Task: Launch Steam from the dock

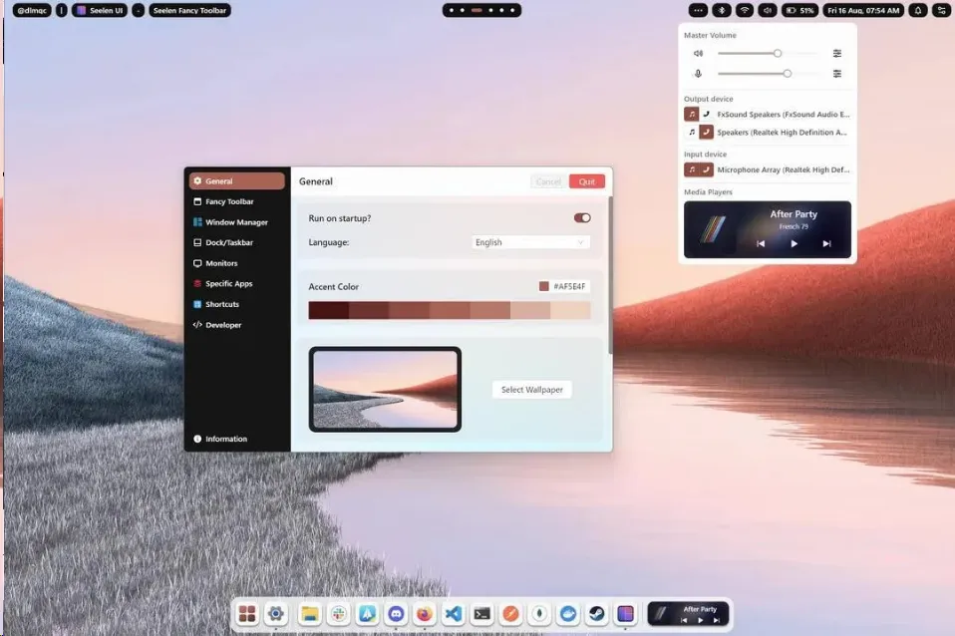Action: [597, 614]
